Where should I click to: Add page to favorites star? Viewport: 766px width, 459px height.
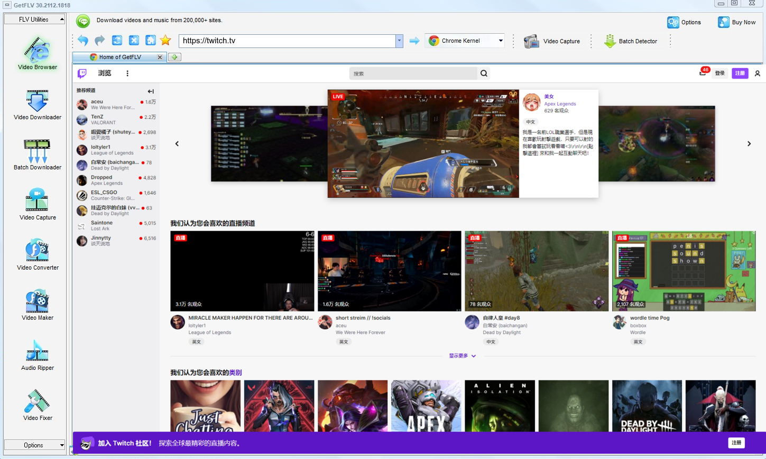tap(165, 41)
